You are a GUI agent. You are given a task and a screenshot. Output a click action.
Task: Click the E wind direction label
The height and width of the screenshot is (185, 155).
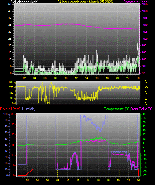tap(146, 98)
